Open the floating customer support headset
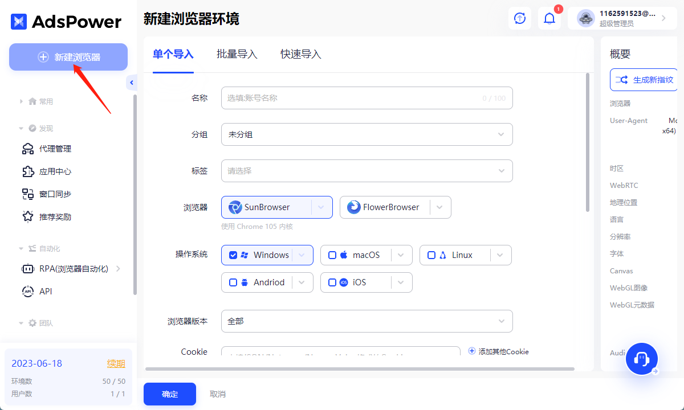Image resolution: width=684 pixels, height=410 pixels. tap(642, 359)
